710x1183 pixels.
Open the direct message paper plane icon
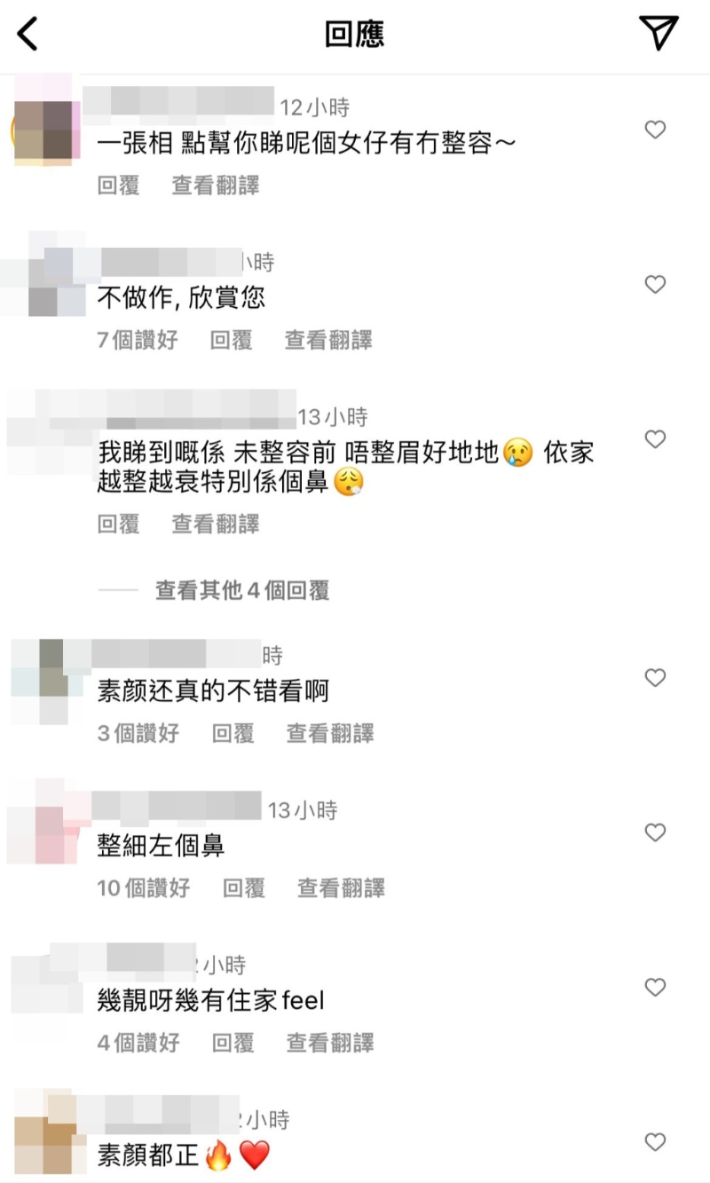pyautogui.click(x=659, y=33)
